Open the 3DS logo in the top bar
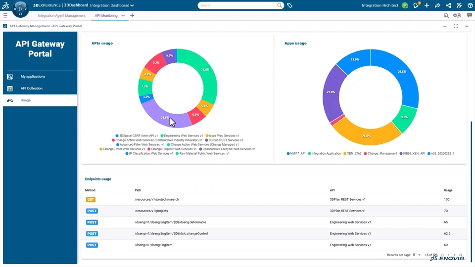Viewport: 475px width, 267px height. pyautogui.click(x=5, y=5)
